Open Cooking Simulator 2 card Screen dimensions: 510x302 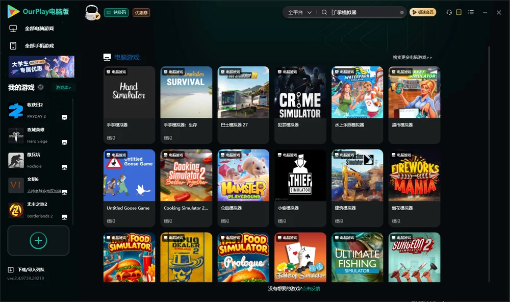[186, 188]
